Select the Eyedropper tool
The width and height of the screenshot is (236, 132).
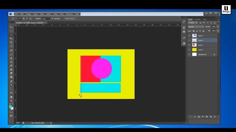tap(11, 47)
